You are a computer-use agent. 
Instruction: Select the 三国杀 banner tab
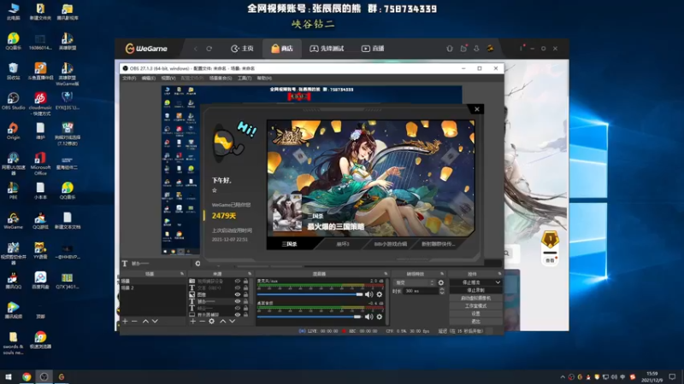coord(289,244)
